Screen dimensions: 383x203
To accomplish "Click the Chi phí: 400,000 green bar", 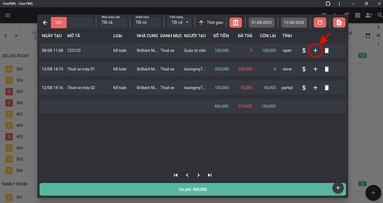I will [193, 189].
